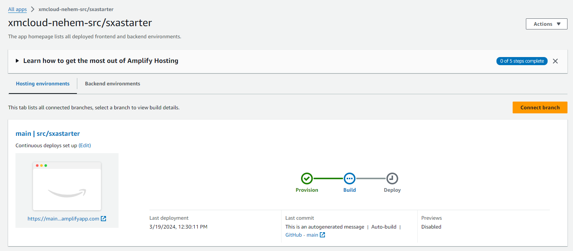Click the Deploy step clock icon
Screen dimensions: 573x251
point(392,178)
